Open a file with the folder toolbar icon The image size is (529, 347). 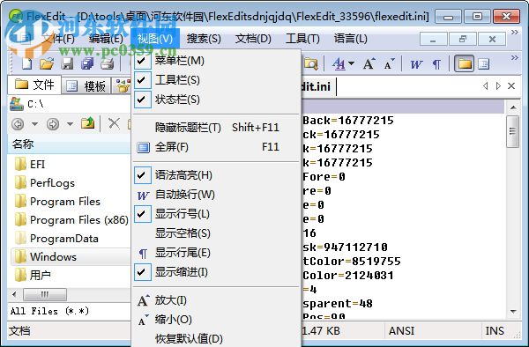point(47,63)
